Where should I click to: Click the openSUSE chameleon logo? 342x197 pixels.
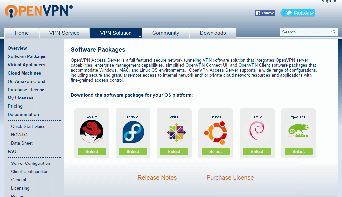(x=298, y=131)
